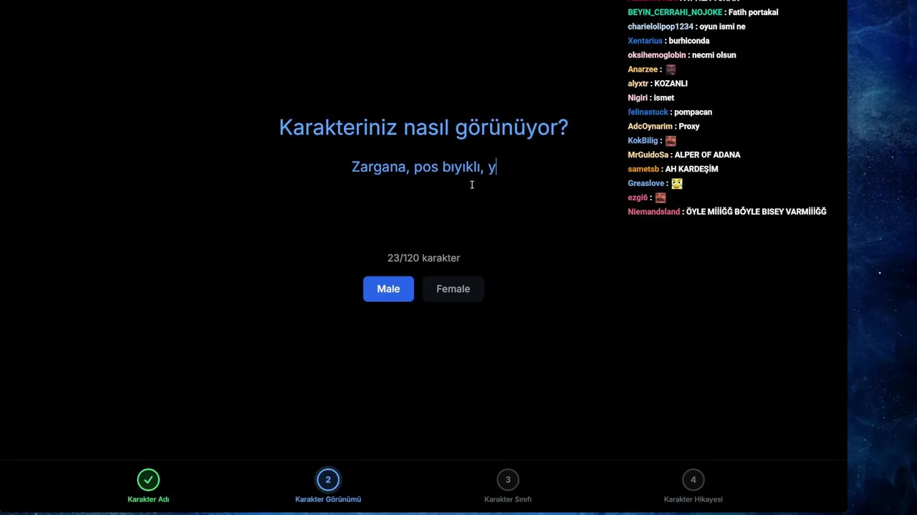917x515 pixels.
Task: Go to Karakter Sınıfı step label
Action: click(x=508, y=499)
